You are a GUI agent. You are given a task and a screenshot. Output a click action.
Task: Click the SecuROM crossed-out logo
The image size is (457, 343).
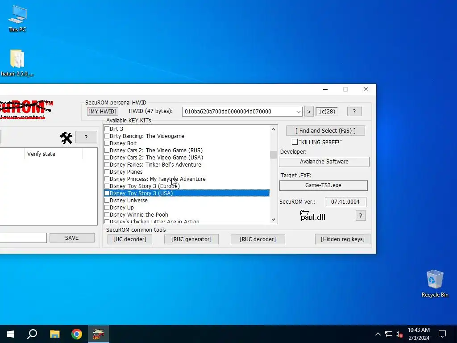click(26, 109)
